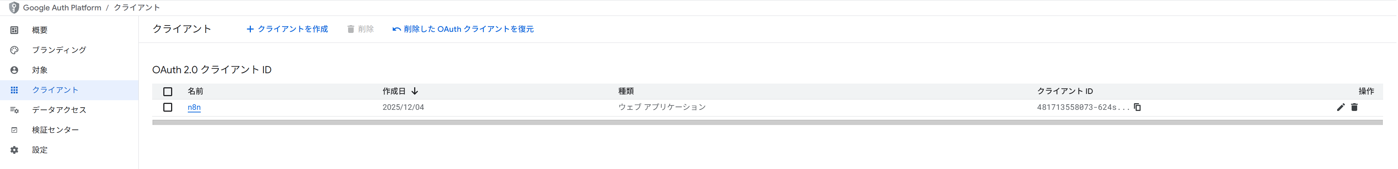Select クライアント in the sidebar
This screenshot has height=169, width=1398.
click(x=55, y=90)
